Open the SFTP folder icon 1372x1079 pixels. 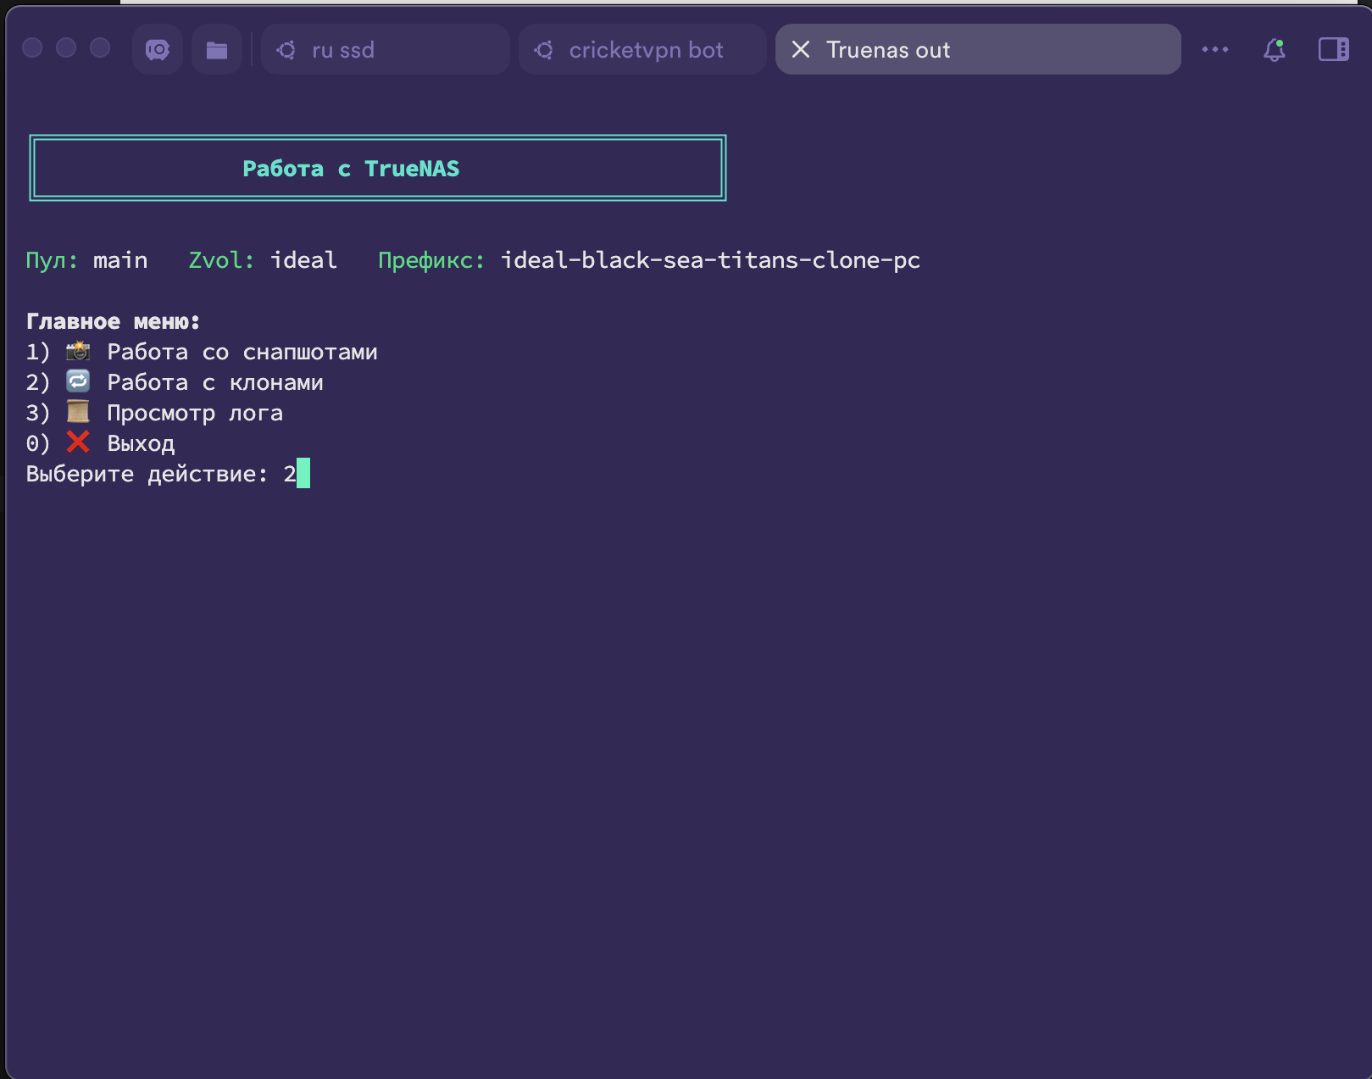click(217, 50)
